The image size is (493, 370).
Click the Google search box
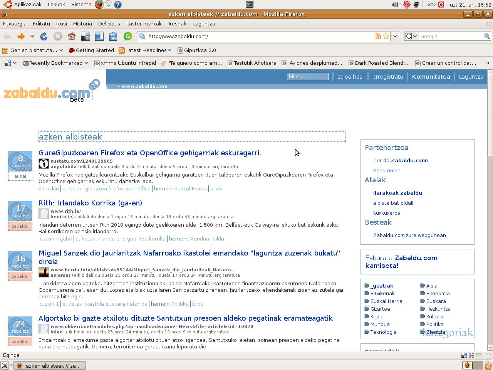click(451, 36)
